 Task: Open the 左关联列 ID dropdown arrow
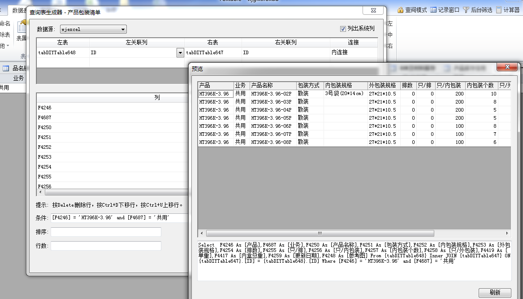(x=180, y=53)
